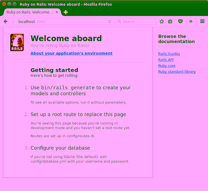Minimize the Firefox window
Image resolution: width=208 pixels, height=191 pixels.
click(x=9, y=4)
